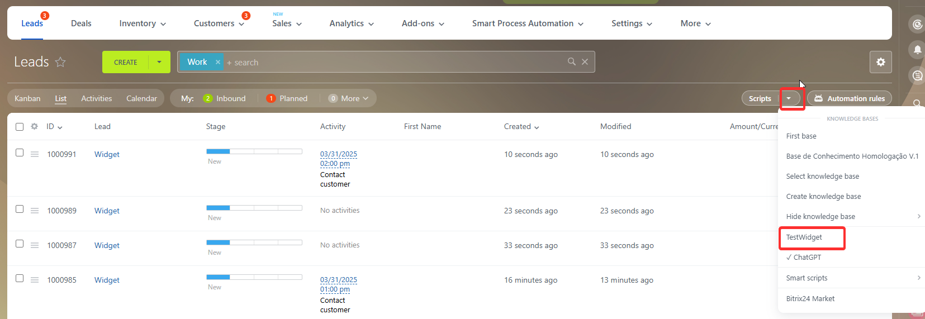This screenshot has height=319, width=925.
Task: Open Widget lead 1000989
Action: click(107, 211)
